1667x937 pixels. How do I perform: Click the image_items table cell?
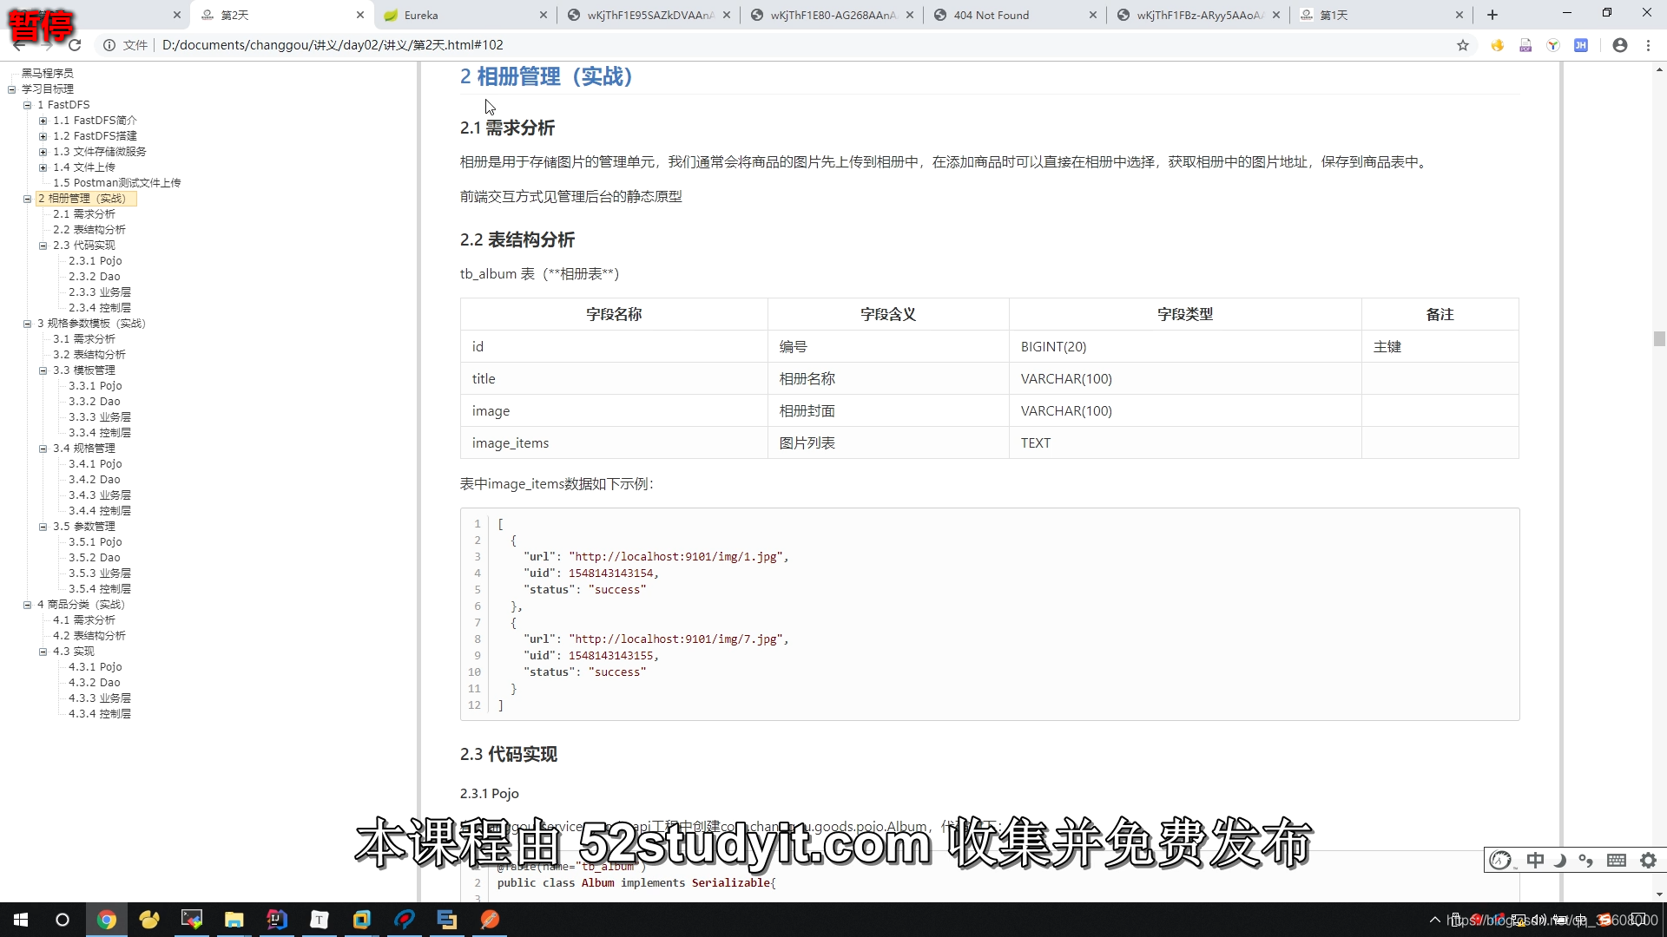point(614,443)
